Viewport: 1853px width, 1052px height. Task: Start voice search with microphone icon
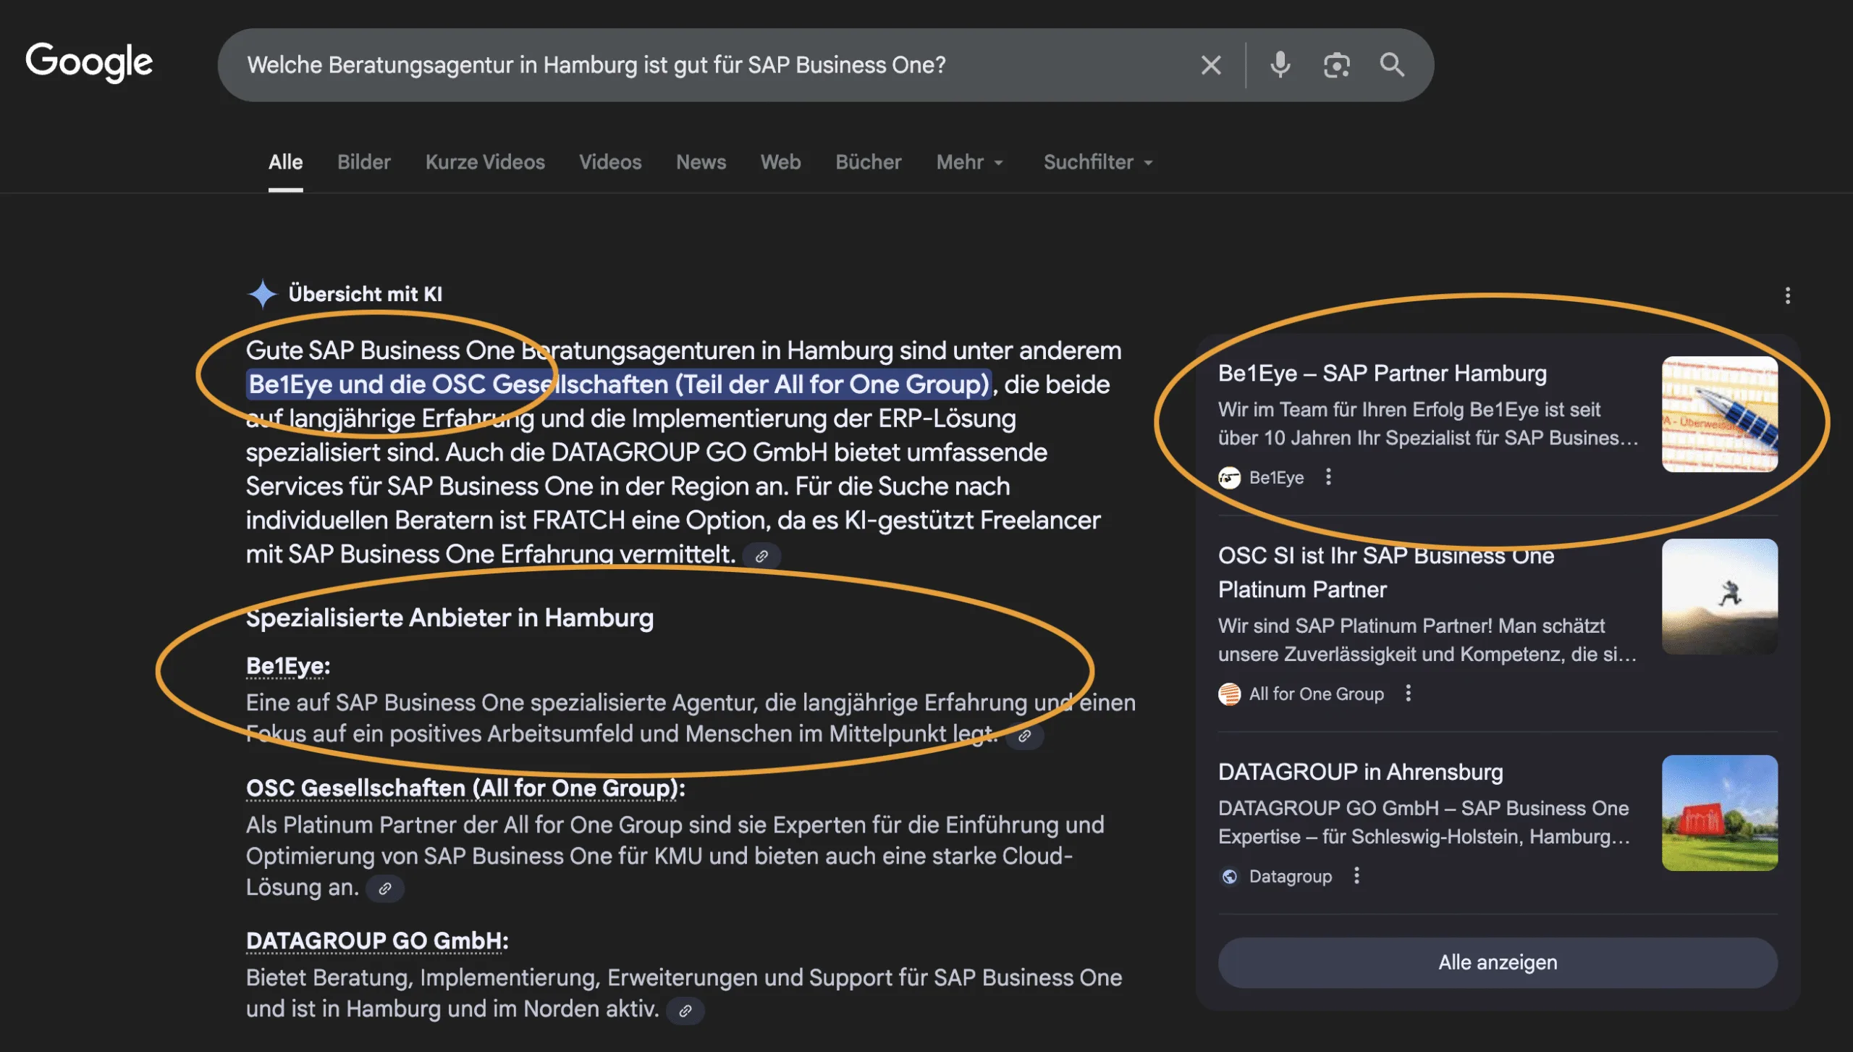coord(1280,65)
